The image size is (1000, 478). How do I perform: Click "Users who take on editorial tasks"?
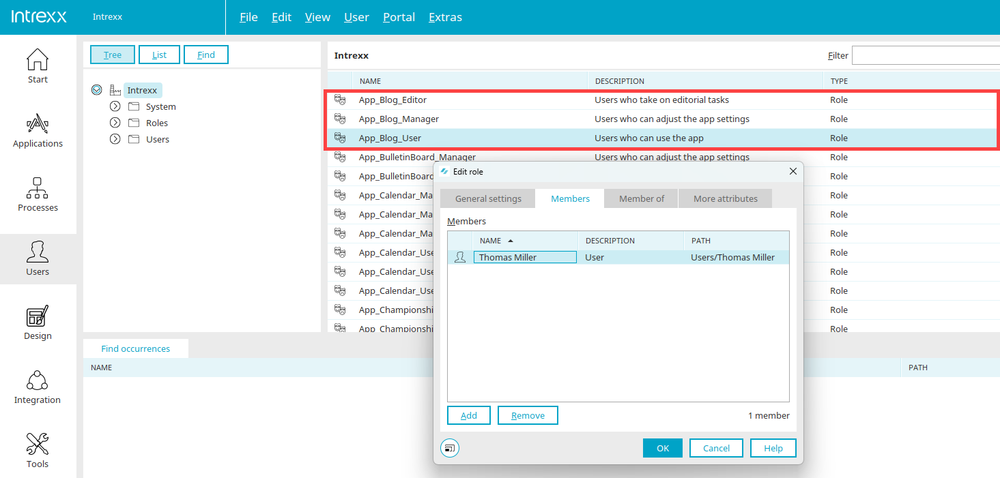(661, 100)
